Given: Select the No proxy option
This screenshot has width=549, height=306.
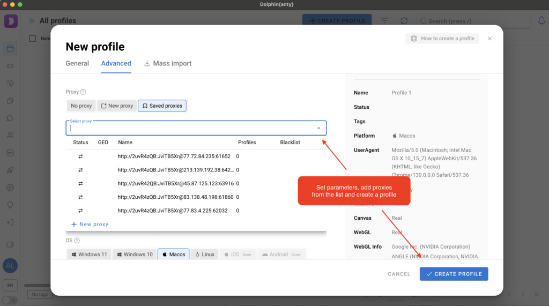Looking at the screenshot, I should coord(81,106).
